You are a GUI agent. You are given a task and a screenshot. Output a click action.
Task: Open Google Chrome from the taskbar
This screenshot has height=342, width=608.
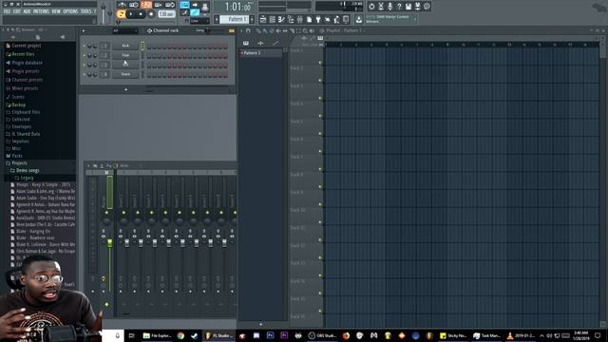point(180,335)
